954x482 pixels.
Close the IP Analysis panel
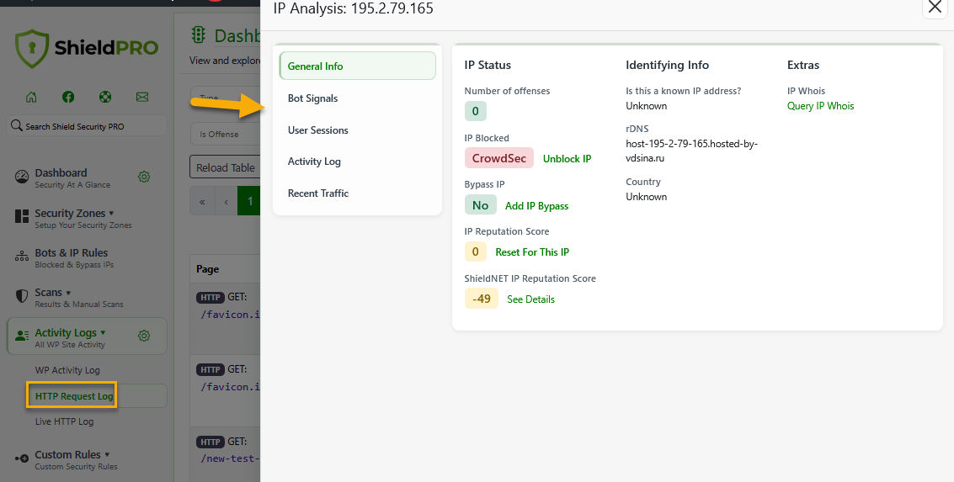[x=935, y=8]
